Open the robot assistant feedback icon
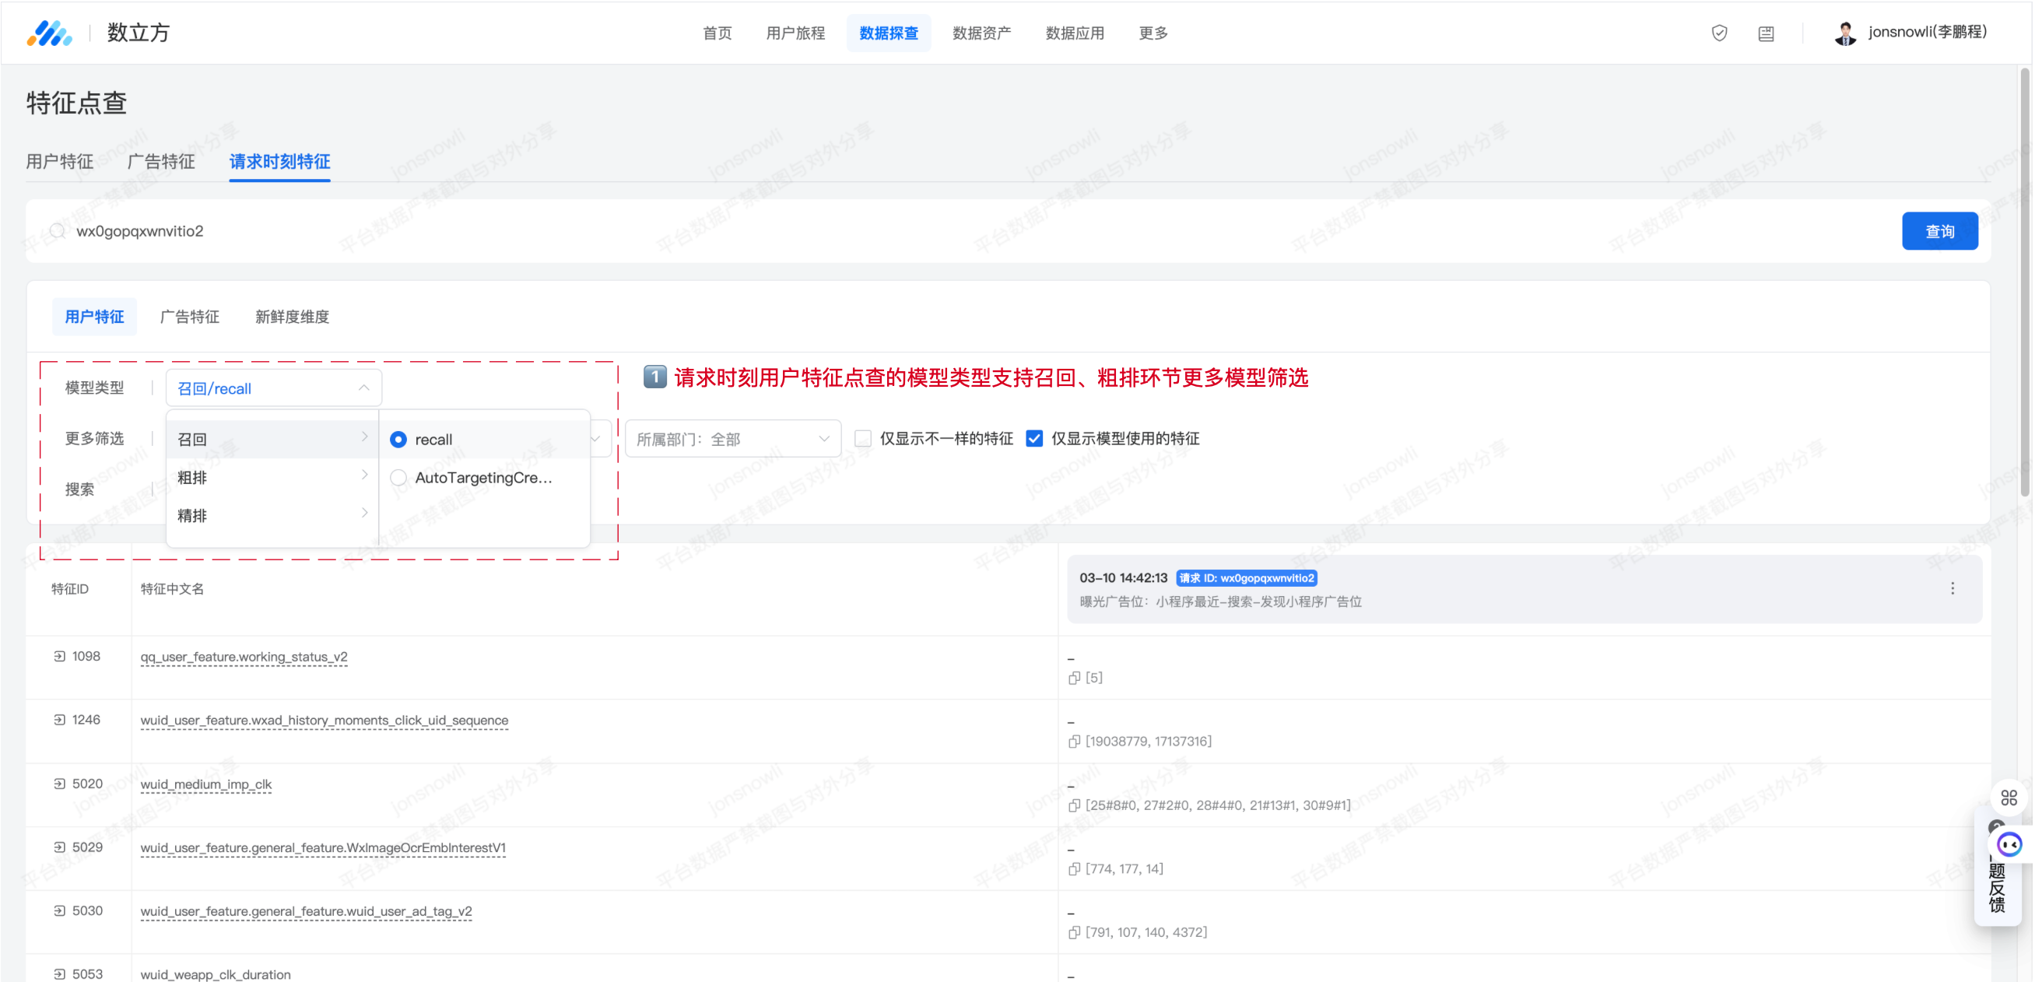Viewport: 2042px width, 982px height. click(2009, 844)
